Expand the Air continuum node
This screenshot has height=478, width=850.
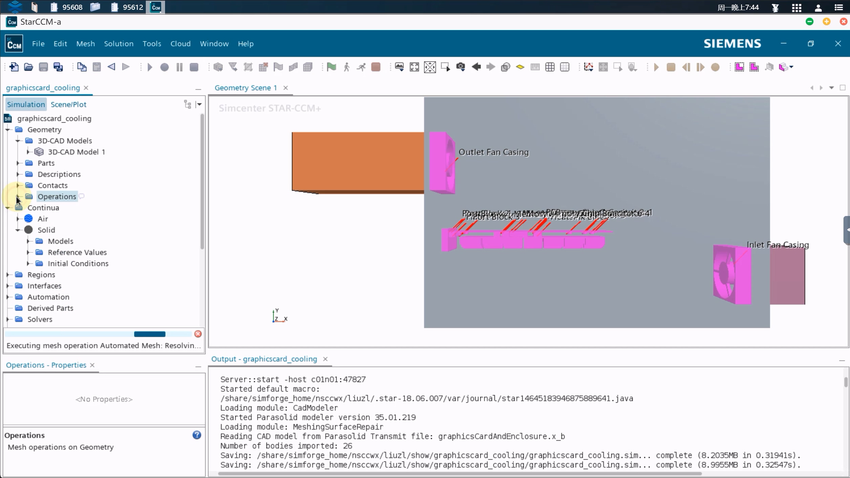(18, 219)
